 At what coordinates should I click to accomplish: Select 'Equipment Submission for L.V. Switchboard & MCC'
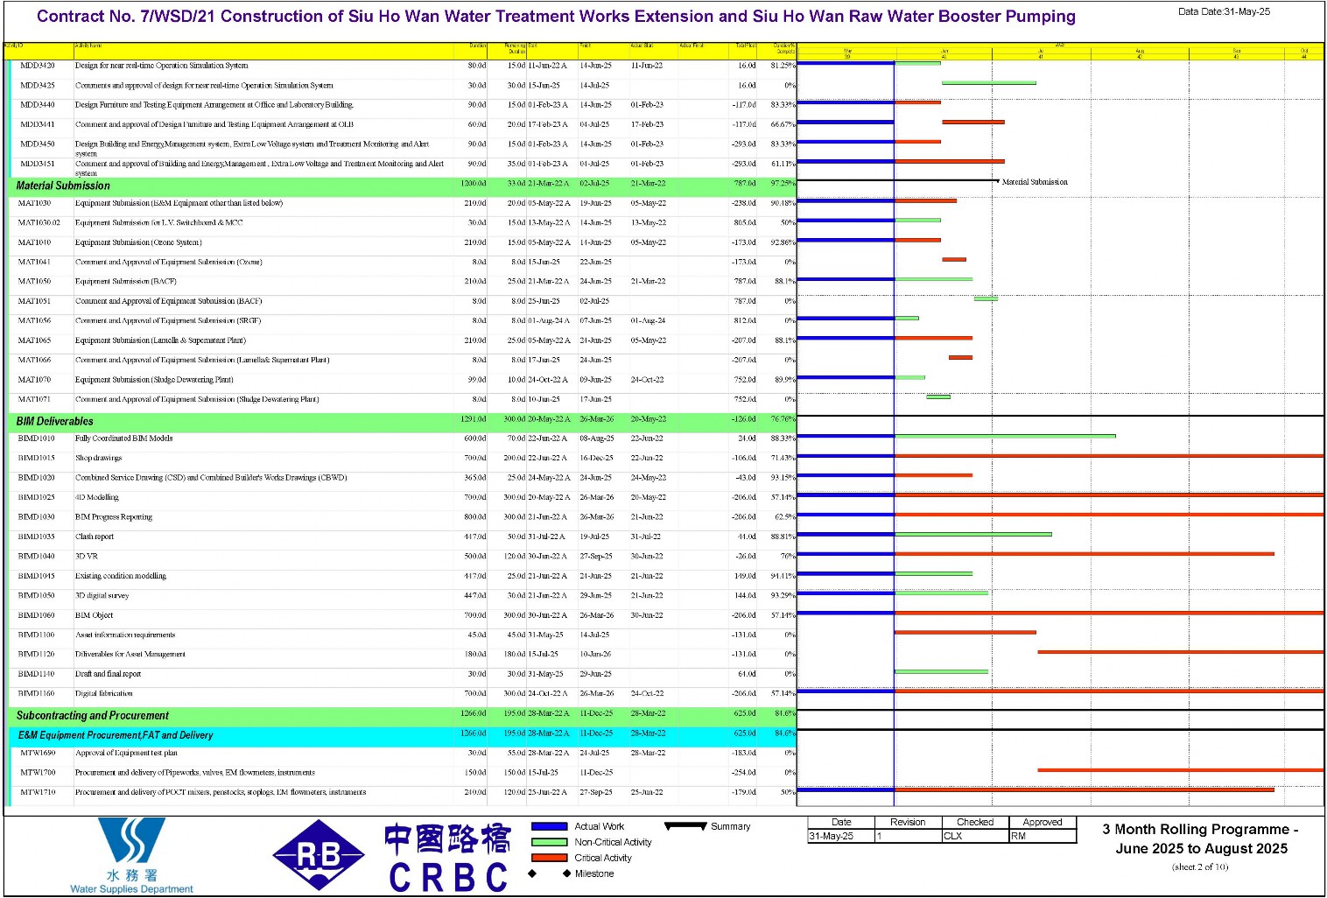(159, 222)
